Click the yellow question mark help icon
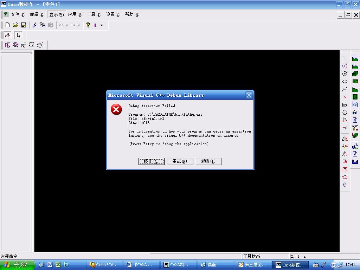Viewport: 360px width, 270px height. click(88, 25)
